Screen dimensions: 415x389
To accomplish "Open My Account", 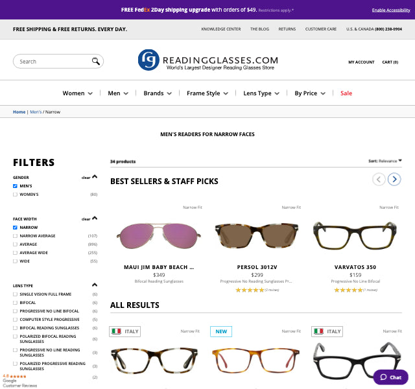I will tap(361, 62).
